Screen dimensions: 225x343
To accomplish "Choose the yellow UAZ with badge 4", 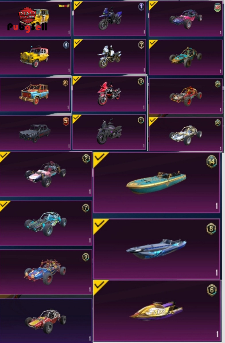I will [35, 57].
